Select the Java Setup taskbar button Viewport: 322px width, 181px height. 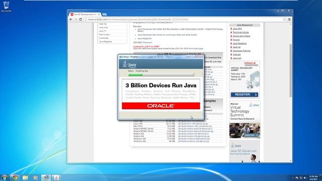[x=56, y=177]
